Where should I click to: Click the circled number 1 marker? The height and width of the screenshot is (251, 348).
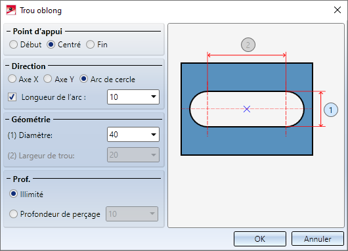point(331,110)
